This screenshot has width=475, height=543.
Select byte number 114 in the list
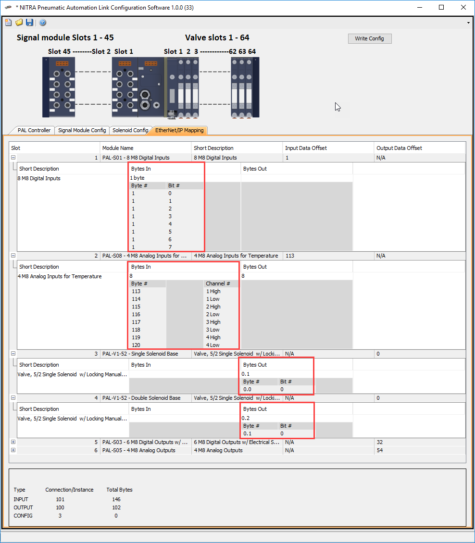click(136, 299)
